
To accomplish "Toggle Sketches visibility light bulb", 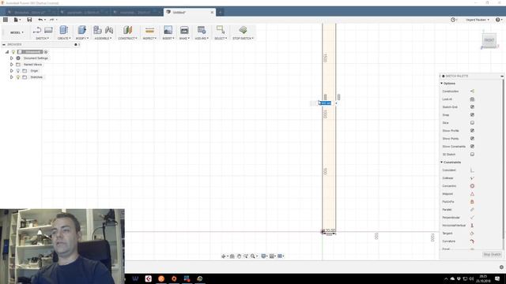I will pos(18,77).
